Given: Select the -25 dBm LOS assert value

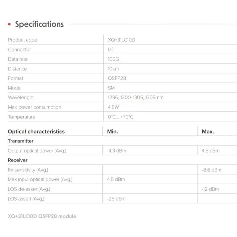Looking at the screenshot, I should pyautogui.click(x=116, y=199).
